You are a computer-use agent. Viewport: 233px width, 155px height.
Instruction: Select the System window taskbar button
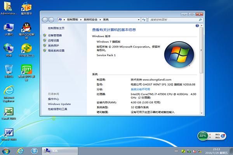point(60,151)
